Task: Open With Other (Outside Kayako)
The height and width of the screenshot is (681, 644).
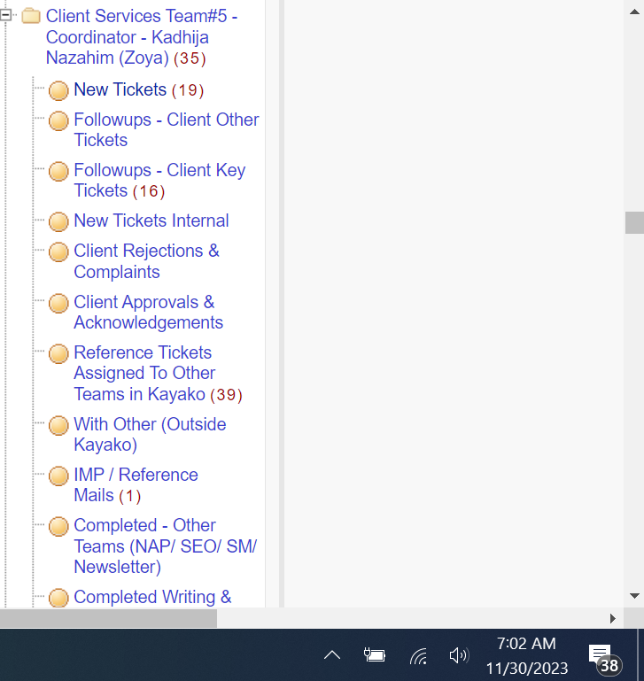Action: [150, 434]
